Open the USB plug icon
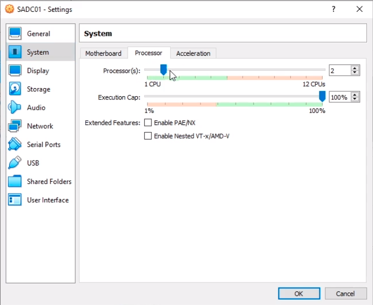Image resolution: width=373 pixels, height=305 pixels. [x=15, y=163]
